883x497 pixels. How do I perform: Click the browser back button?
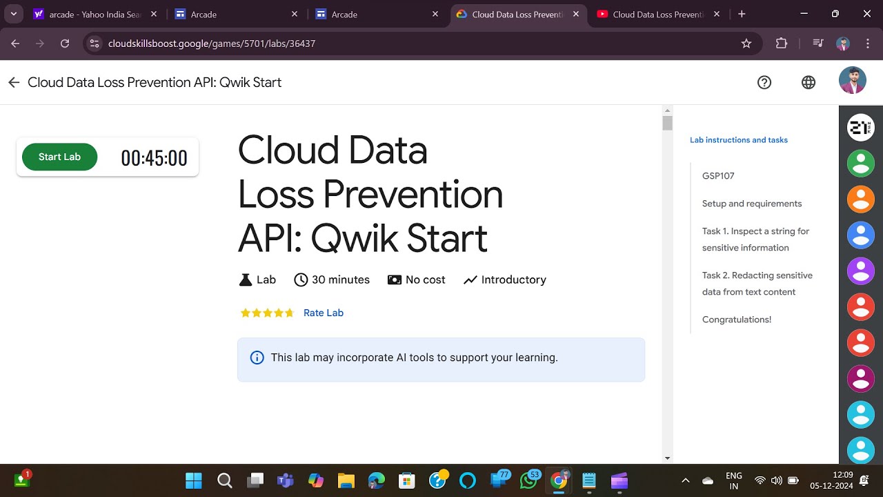15,43
